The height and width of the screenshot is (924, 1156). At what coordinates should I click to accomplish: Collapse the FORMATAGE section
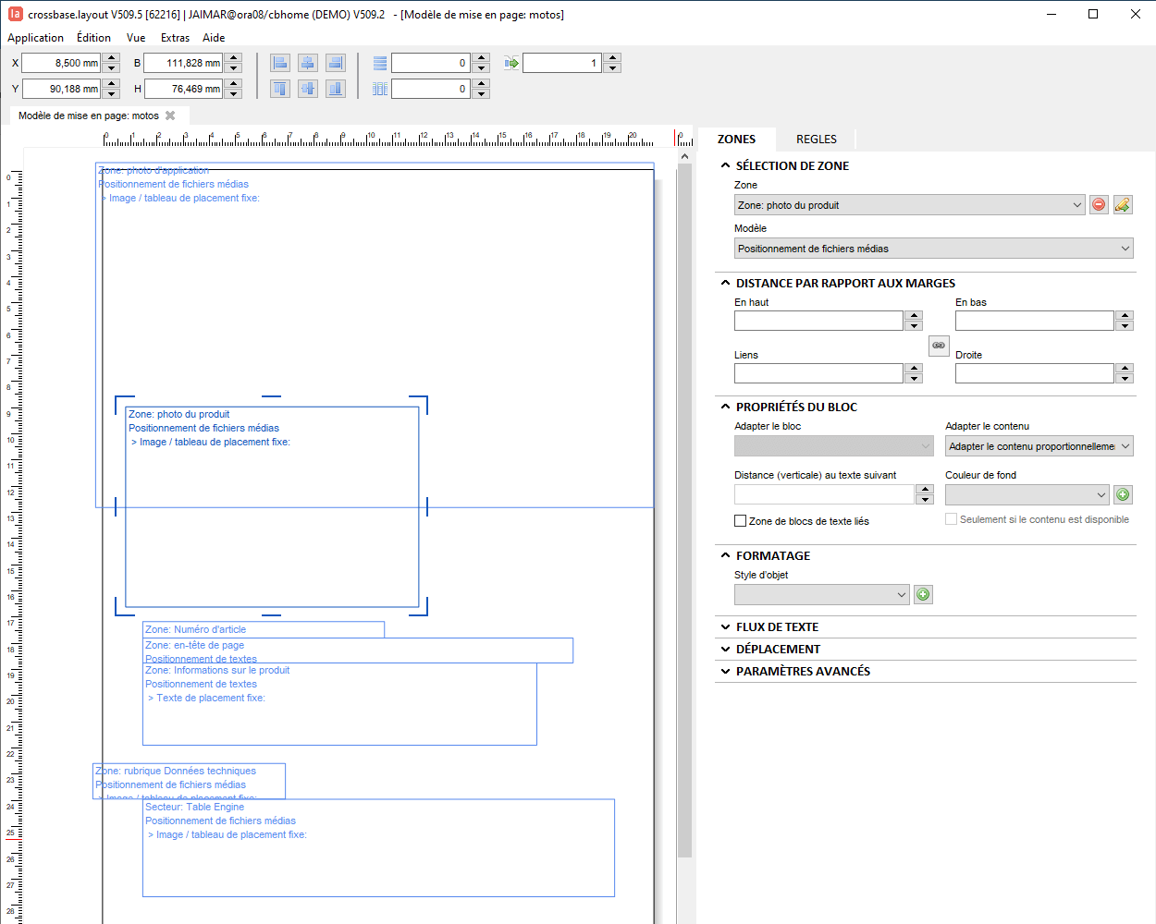[x=726, y=555]
